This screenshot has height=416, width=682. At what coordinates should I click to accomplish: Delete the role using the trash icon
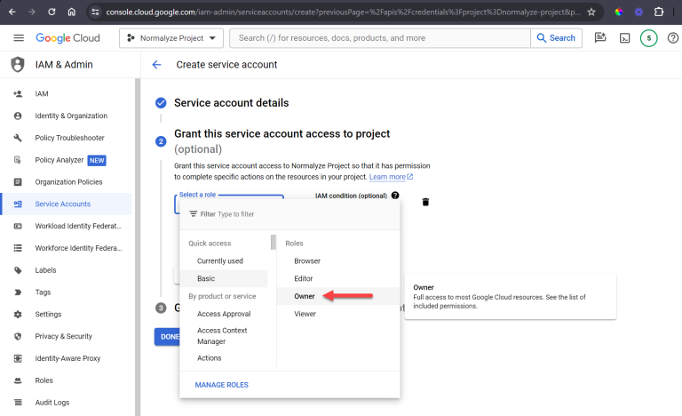(x=425, y=202)
